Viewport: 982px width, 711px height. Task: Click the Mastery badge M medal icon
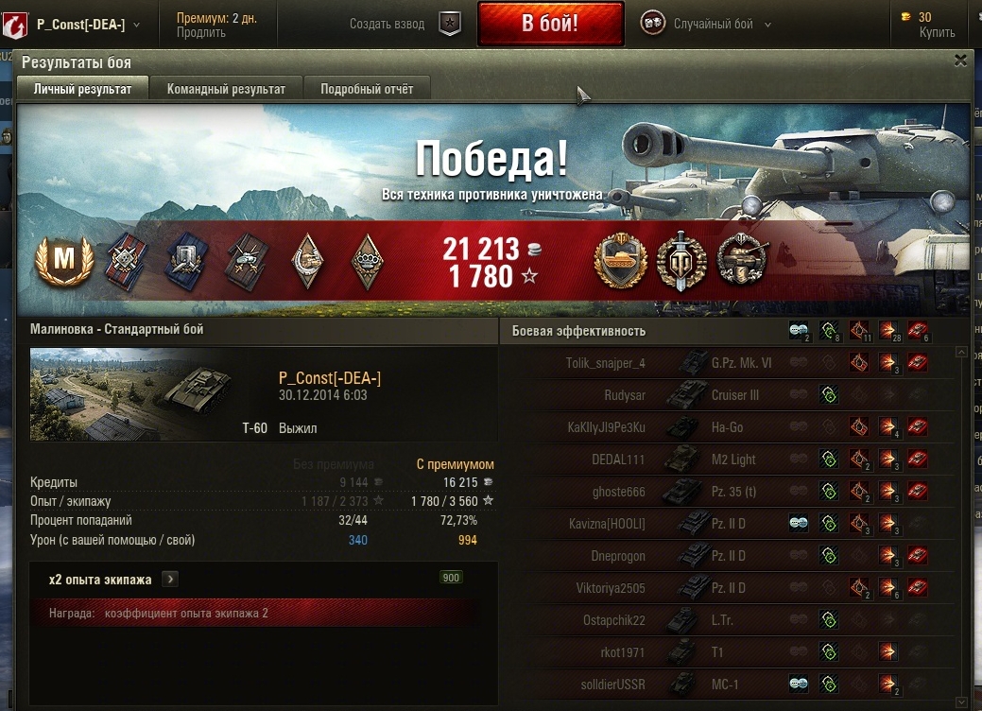[x=64, y=261]
